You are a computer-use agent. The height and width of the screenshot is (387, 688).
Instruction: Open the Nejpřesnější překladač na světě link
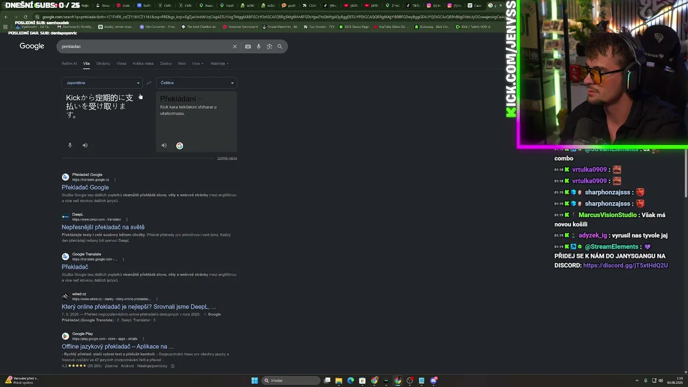[103, 227]
